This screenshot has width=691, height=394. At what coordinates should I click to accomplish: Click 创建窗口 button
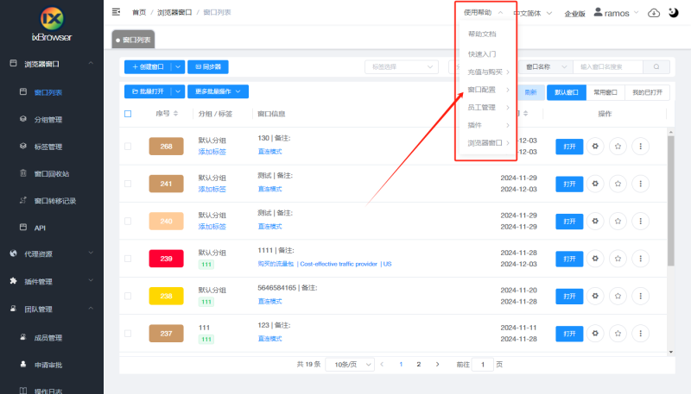click(x=148, y=67)
